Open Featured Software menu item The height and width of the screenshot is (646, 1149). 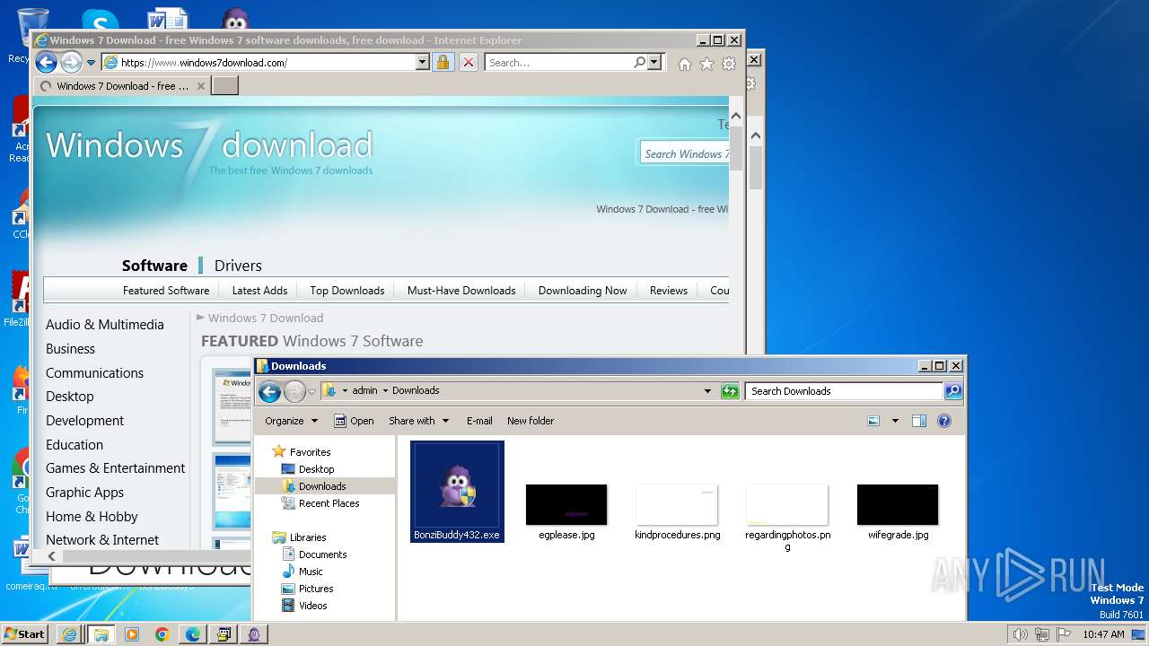click(166, 291)
